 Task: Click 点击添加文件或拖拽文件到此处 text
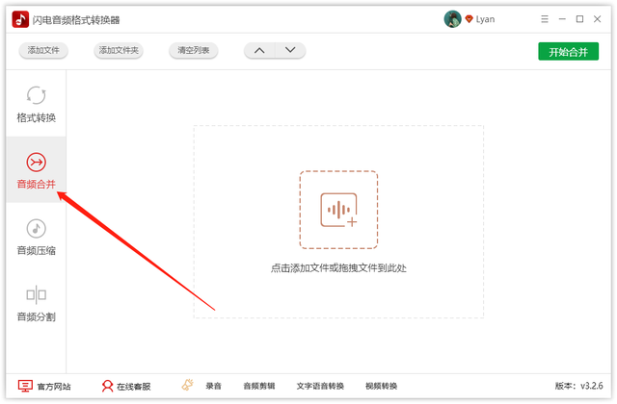(x=338, y=268)
